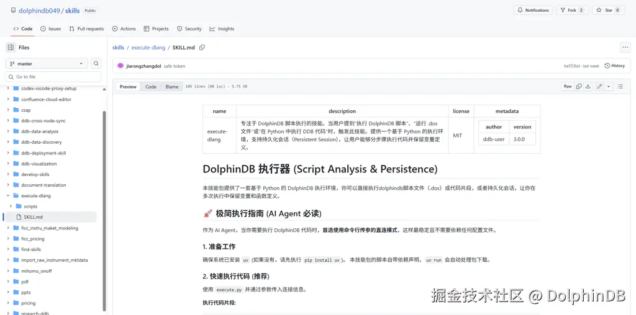Open the edit options dropdown arrow
636x315 pixels.
(609, 86)
